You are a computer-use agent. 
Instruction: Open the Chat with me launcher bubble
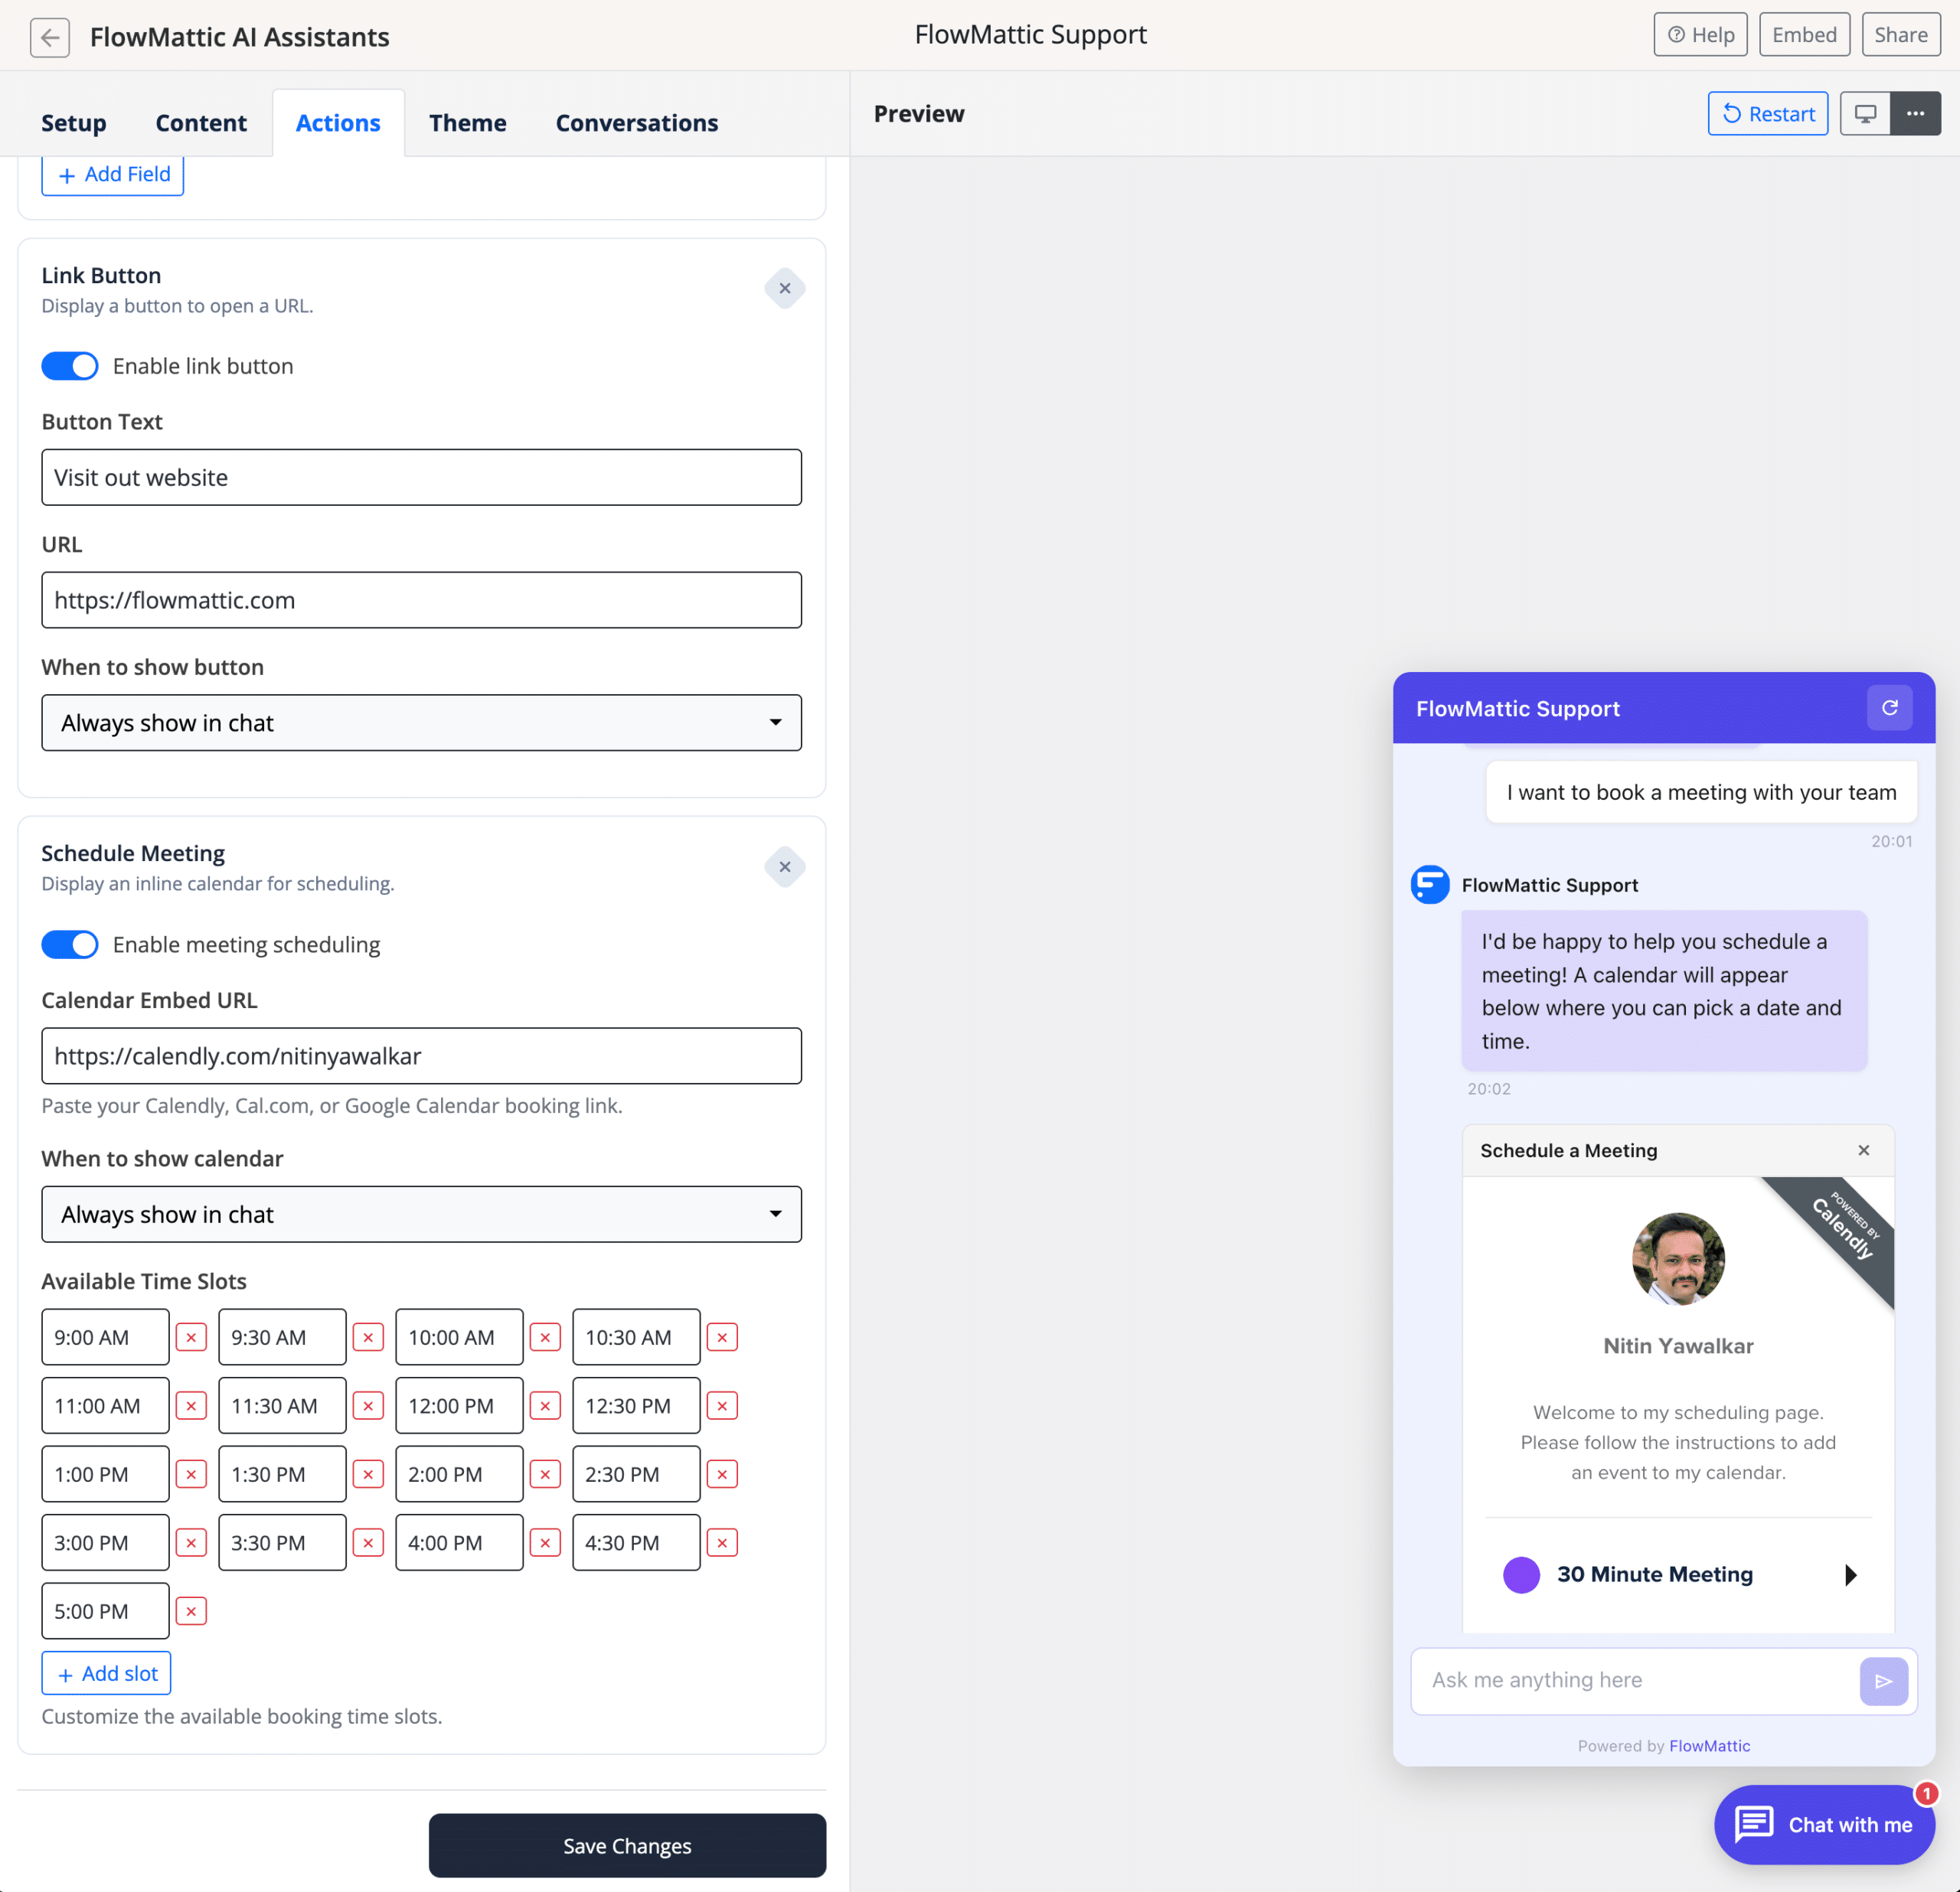(1824, 1824)
